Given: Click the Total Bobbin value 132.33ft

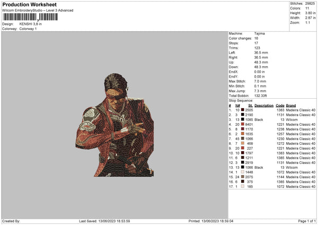Looking at the screenshot, I should click(261, 96).
